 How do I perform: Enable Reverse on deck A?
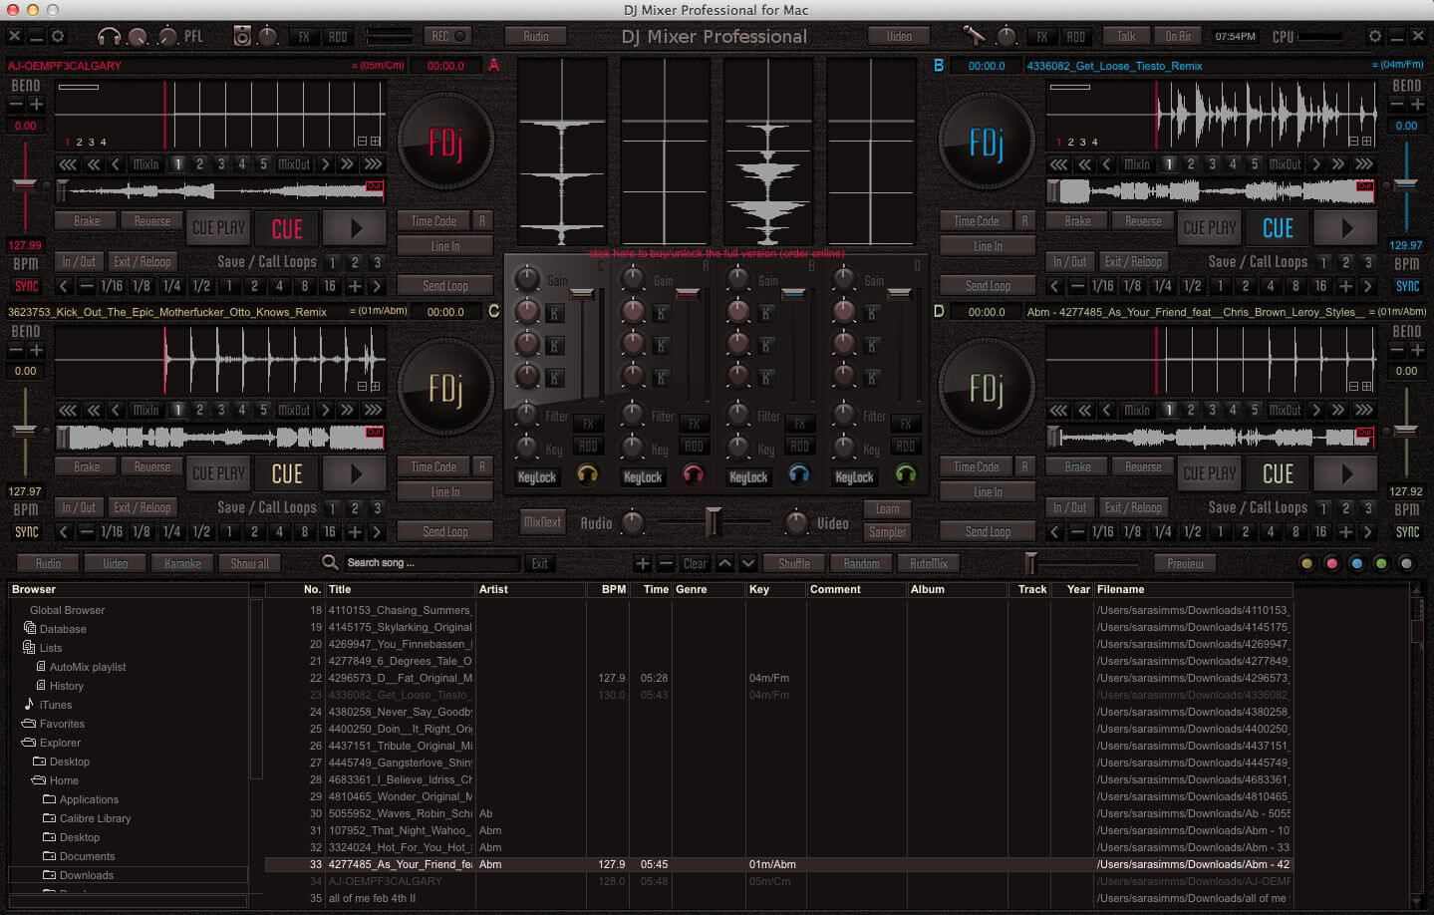[152, 221]
